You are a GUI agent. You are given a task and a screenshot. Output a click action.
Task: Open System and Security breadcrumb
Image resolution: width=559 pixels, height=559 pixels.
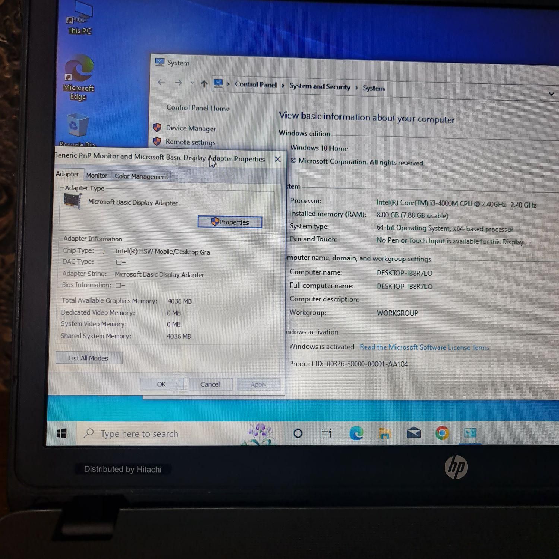(x=320, y=86)
